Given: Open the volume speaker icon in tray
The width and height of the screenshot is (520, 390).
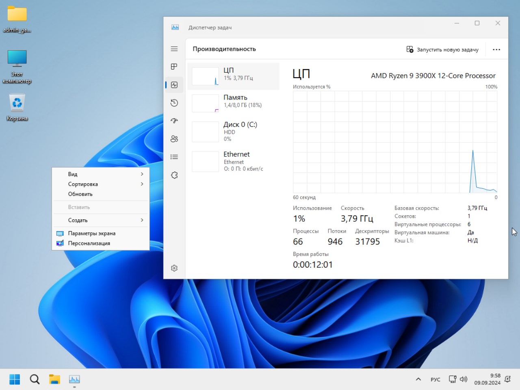Looking at the screenshot, I should tap(464, 379).
